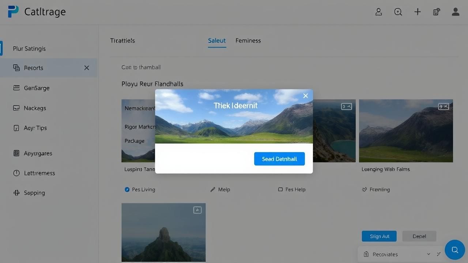This screenshot has width=468, height=263.
Task: Open the Plur Satingis sidebar section
Action: (29, 49)
